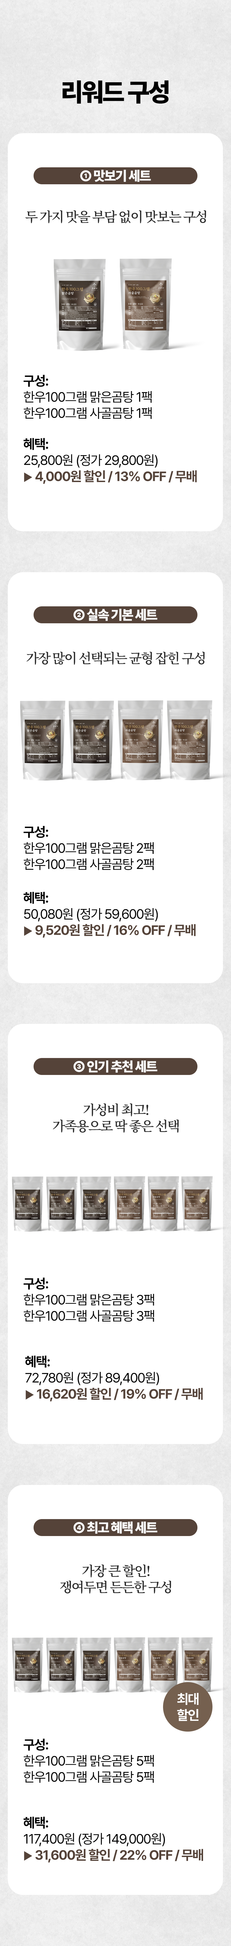
Task: Click the triangle arrow before 9,520원 할인
Action: 28,930
